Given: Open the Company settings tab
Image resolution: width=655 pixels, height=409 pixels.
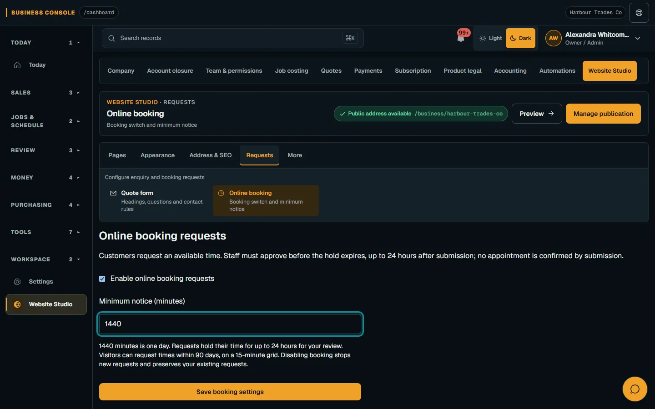Looking at the screenshot, I should [x=121, y=71].
